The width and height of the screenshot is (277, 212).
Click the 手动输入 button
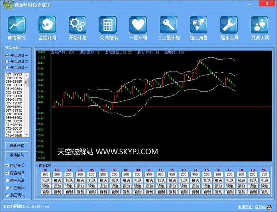coord(17,155)
